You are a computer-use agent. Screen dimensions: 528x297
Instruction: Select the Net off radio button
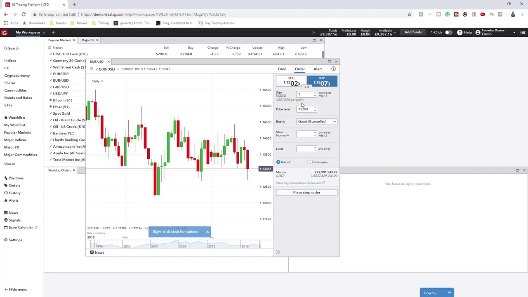point(278,162)
